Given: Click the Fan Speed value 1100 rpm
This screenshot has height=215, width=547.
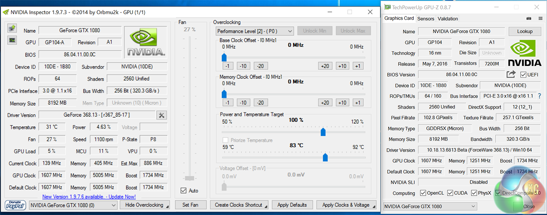Looking at the screenshot, I should [x=104, y=139].
